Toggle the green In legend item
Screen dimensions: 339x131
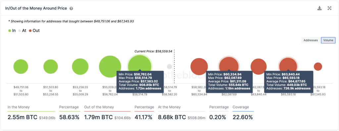click(x=12, y=31)
